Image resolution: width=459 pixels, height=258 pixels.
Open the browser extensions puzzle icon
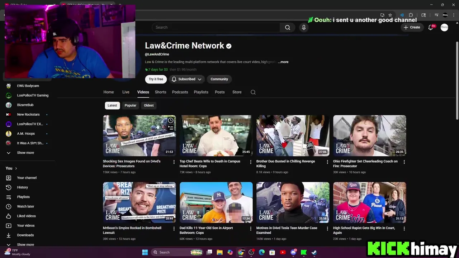point(411,15)
